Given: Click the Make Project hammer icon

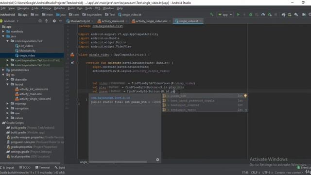Looking at the screenshot, I should point(212,15).
